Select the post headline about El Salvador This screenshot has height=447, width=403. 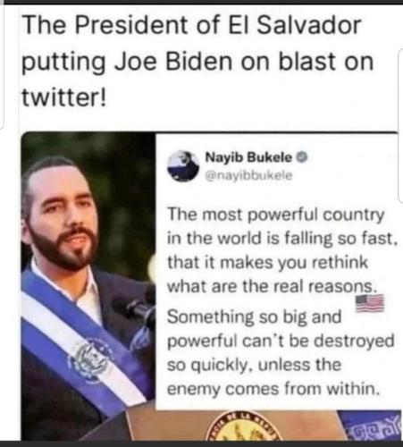point(197,62)
